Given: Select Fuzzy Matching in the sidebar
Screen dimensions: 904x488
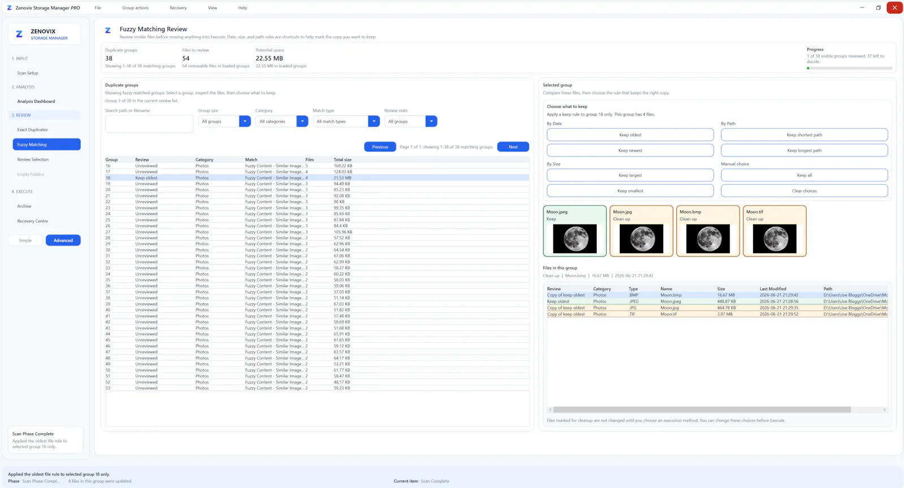Looking at the screenshot, I should click(46, 145).
